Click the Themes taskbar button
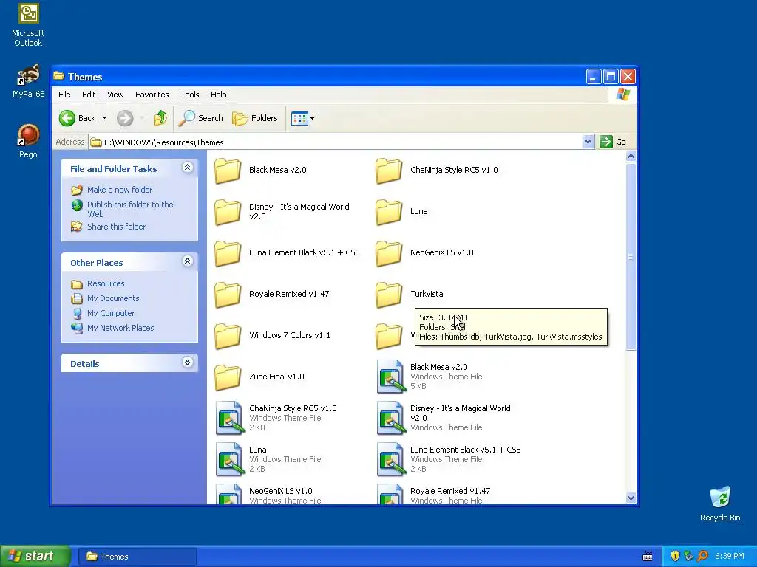 click(x=138, y=557)
